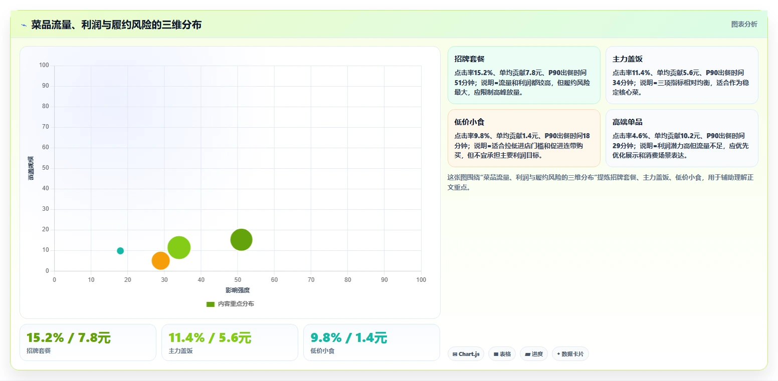Select the Chart.js tag

tap(466, 354)
